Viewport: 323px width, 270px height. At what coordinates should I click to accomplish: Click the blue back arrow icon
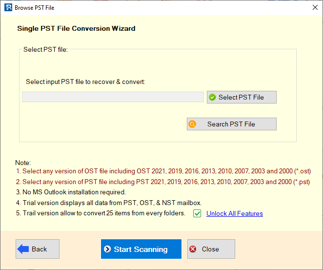23,249
